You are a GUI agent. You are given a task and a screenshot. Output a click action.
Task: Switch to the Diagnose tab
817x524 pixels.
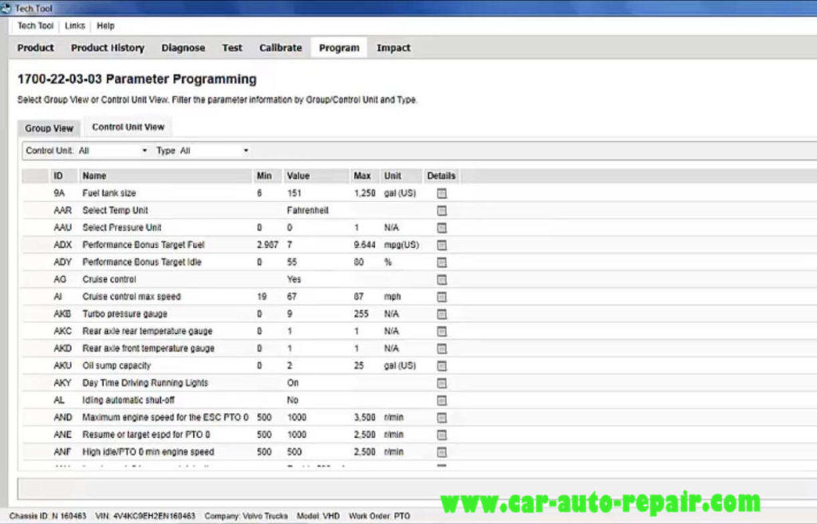pos(183,48)
